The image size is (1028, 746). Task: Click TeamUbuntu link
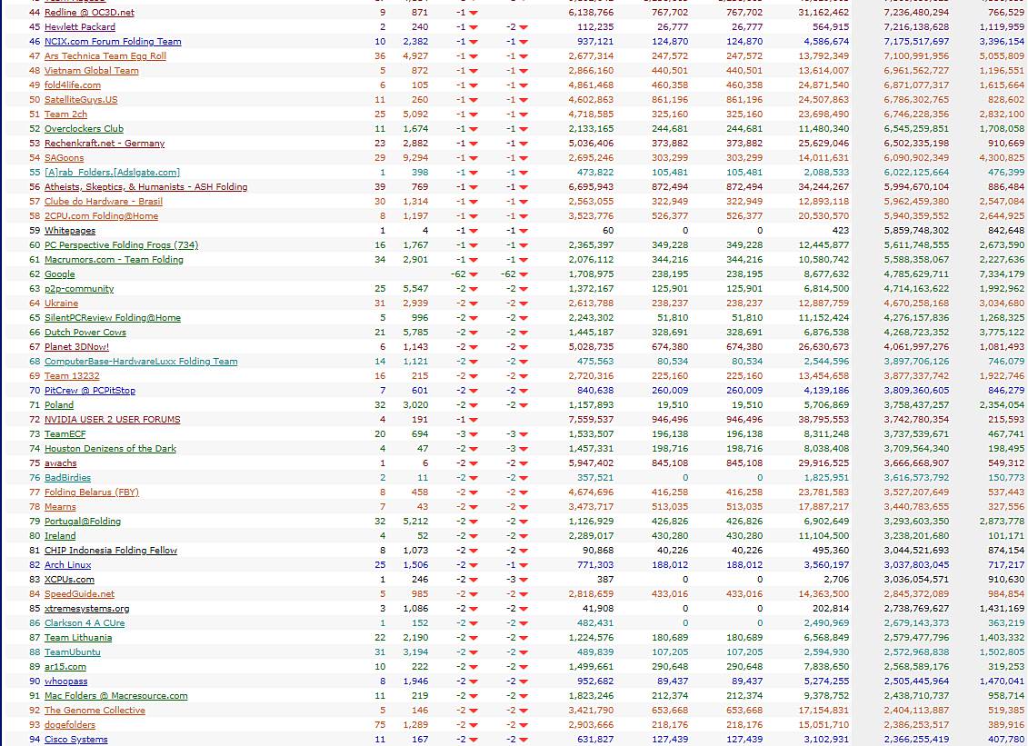[73, 652]
